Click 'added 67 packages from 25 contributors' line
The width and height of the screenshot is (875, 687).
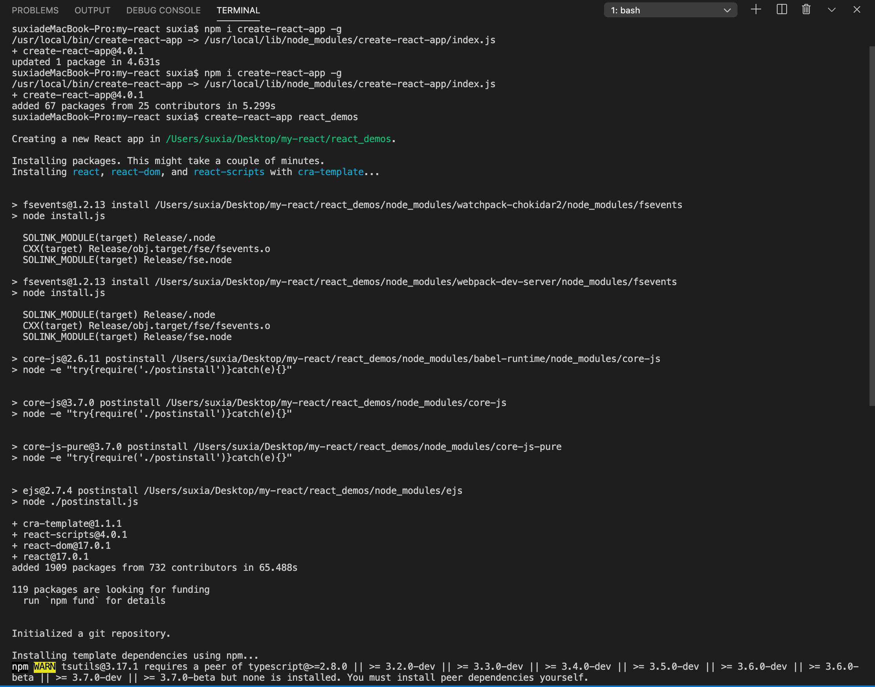point(144,106)
